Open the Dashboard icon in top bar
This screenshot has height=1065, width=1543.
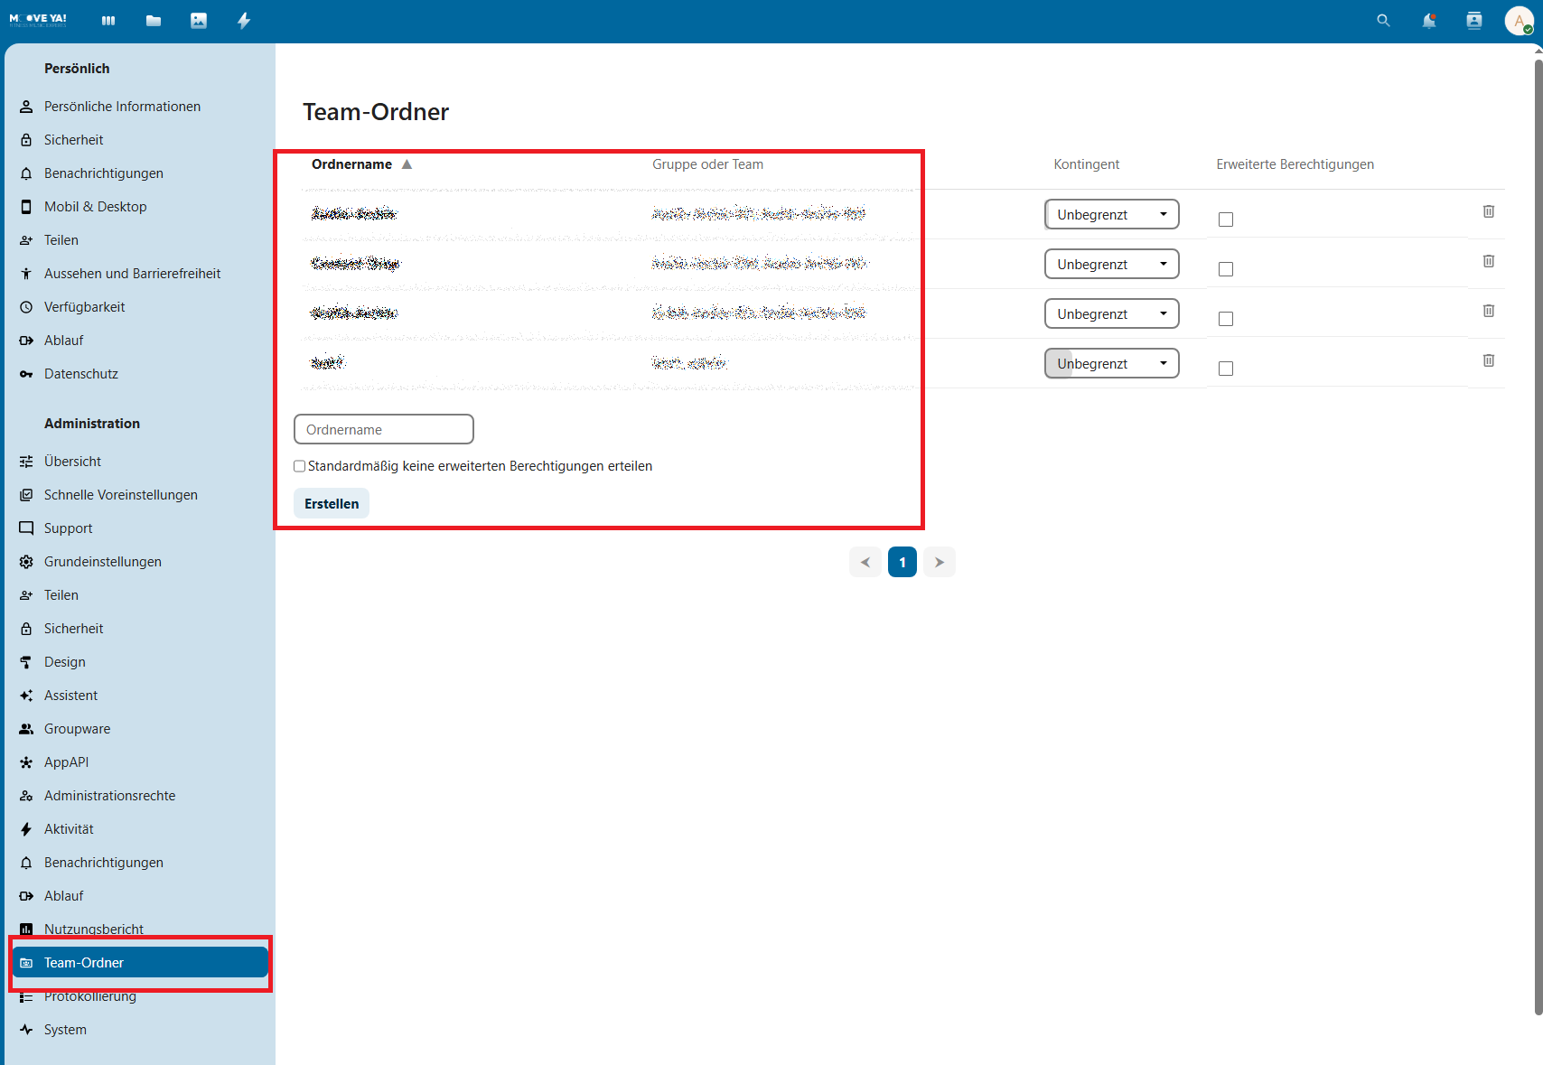click(108, 21)
